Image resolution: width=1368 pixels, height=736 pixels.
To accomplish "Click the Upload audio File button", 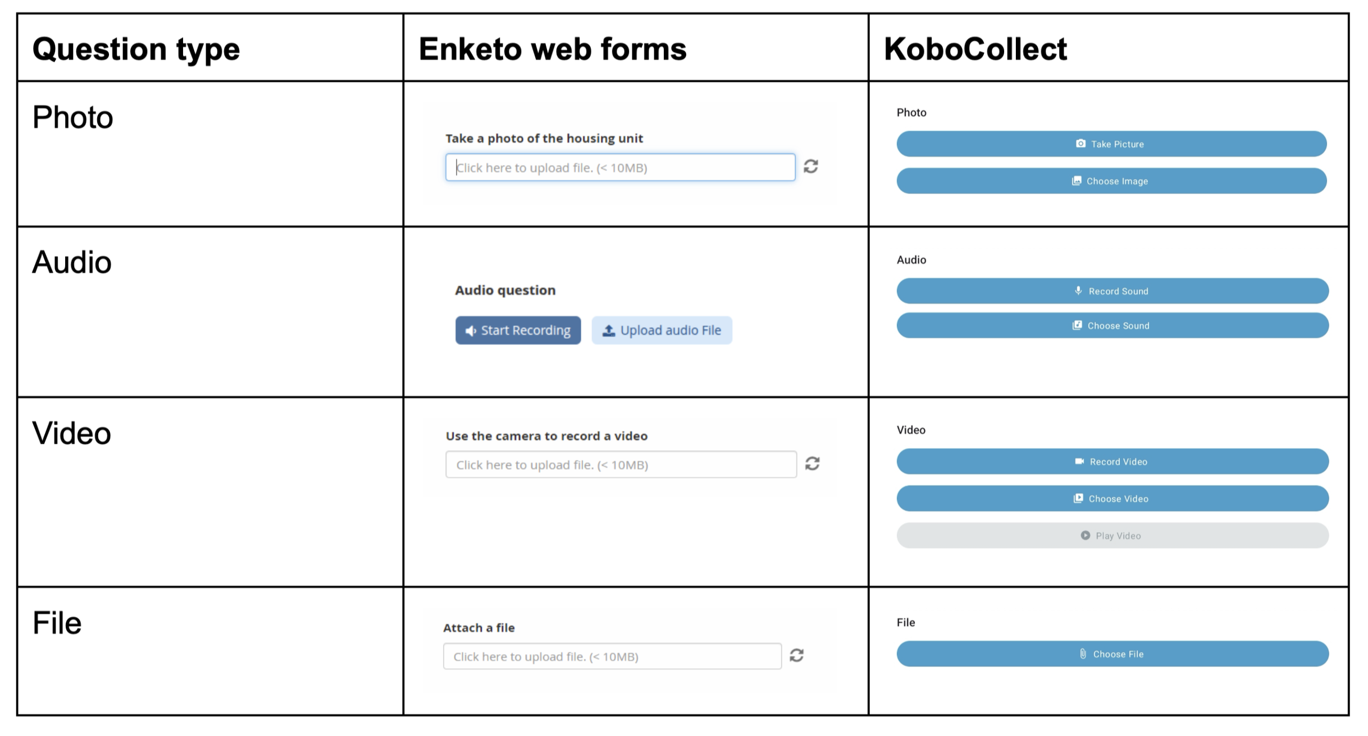I will [x=662, y=330].
